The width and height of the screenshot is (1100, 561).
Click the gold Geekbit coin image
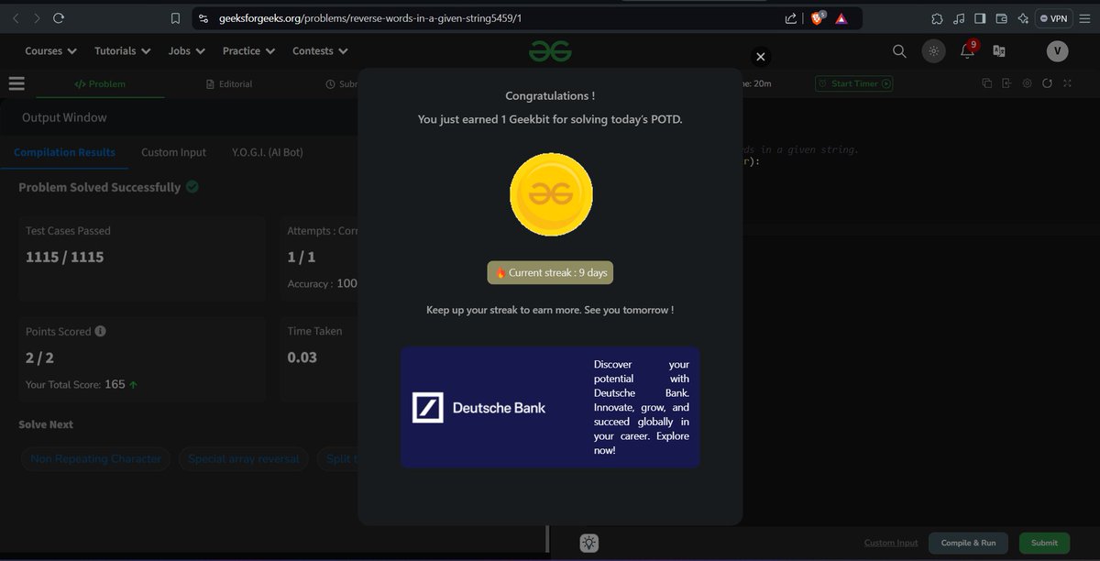coord(551,193)
